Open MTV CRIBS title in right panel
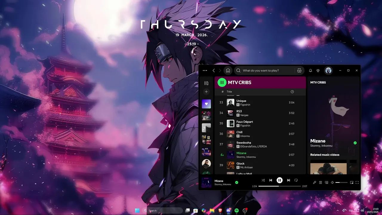Screen dimensions: 382x215 (318, 82)
